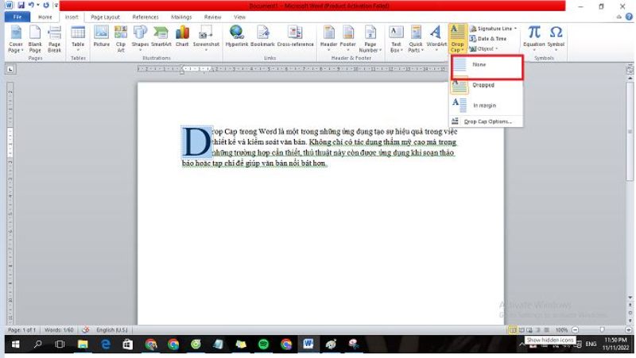The image size is (636, 358).
Task: Open the Symbol menu
Action: click(x=556, y=38)
